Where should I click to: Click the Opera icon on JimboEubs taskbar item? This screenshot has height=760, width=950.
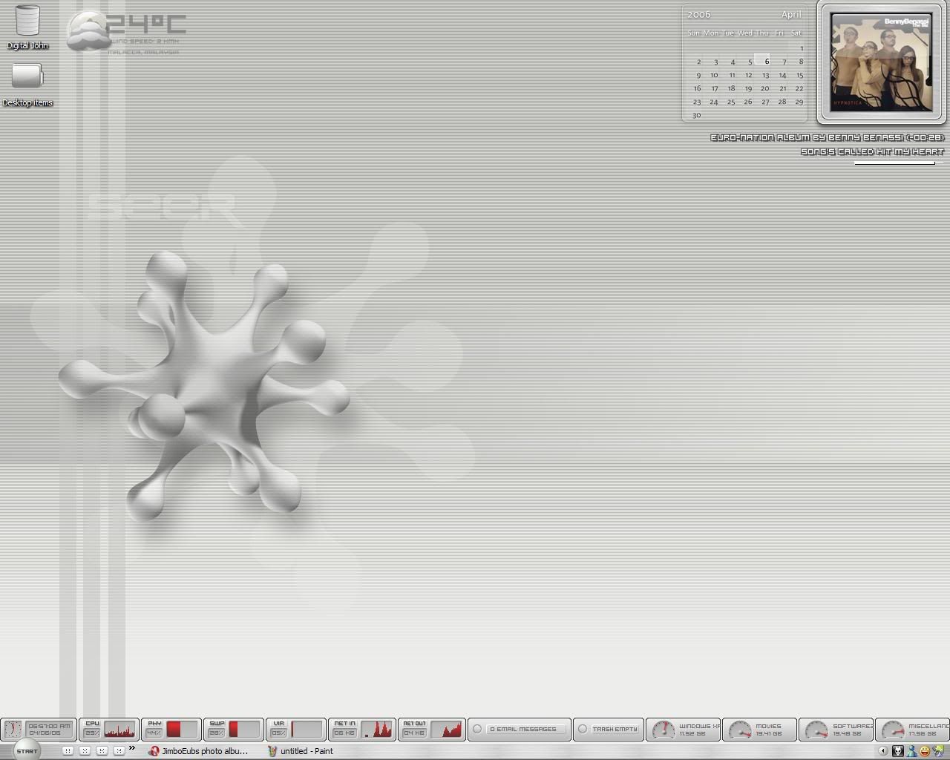pos(154,751)
